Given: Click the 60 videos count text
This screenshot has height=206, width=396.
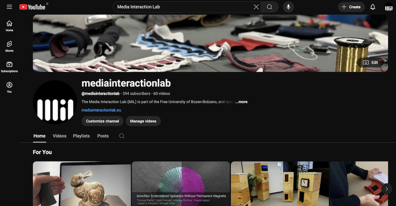Looking at the screenshot, I should 162,94.
